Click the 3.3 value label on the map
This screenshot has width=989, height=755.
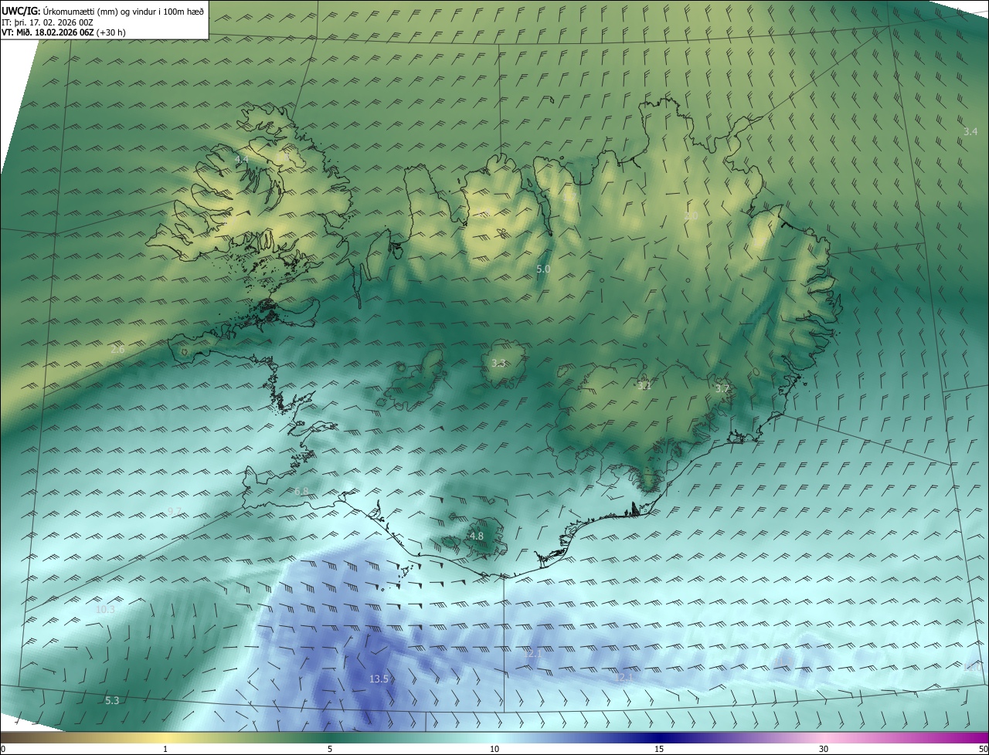coord(498,363)
